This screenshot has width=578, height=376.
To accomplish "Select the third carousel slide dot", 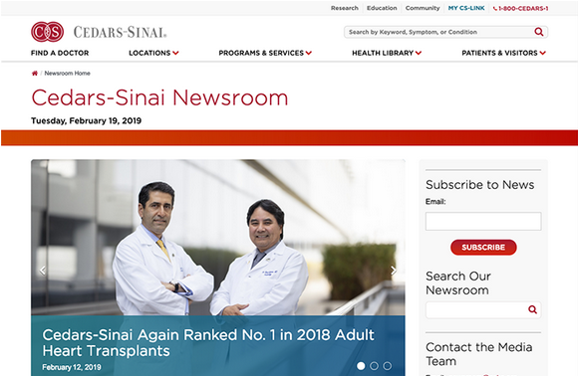I will [387, 366].
